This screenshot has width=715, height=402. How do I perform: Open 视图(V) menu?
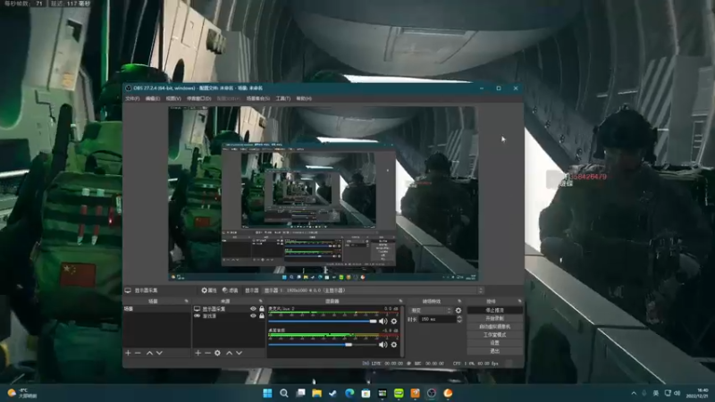[x=173, y=98]
